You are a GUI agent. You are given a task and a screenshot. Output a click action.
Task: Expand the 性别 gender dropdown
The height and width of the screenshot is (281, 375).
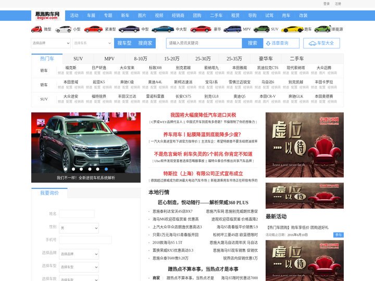79,228
